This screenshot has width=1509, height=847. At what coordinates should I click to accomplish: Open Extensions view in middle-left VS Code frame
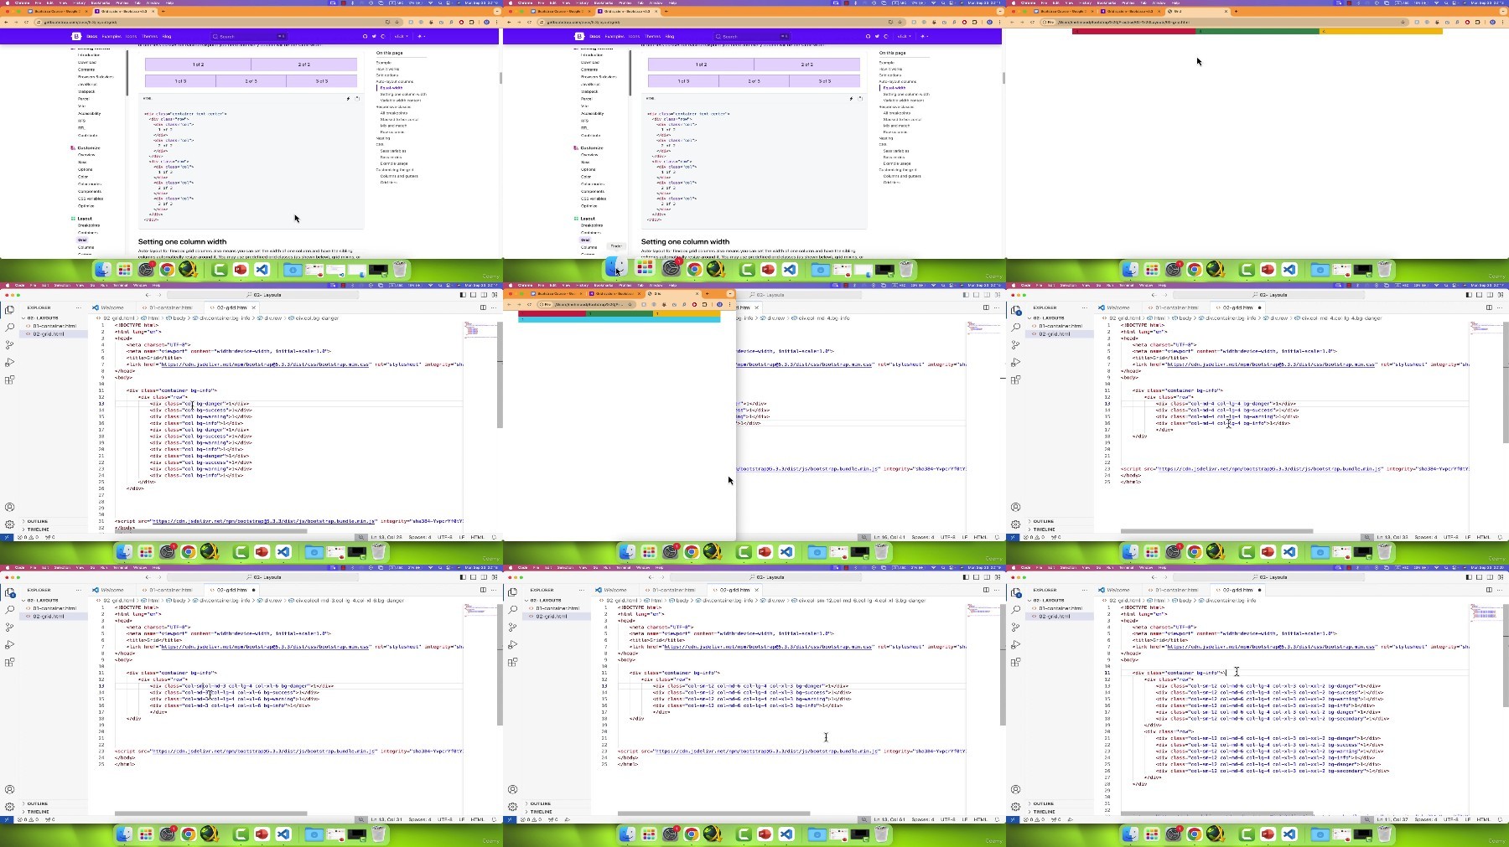coord(10,380)
